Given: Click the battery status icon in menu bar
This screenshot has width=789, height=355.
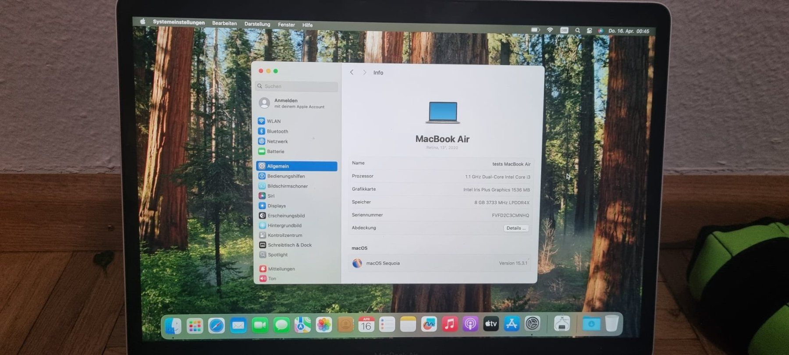Looking at the screenshot, I should click(535, 30).
